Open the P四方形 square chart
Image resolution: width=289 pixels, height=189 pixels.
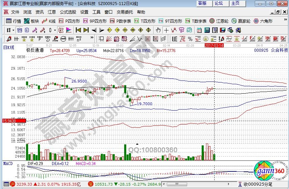[x=70, y=21]
